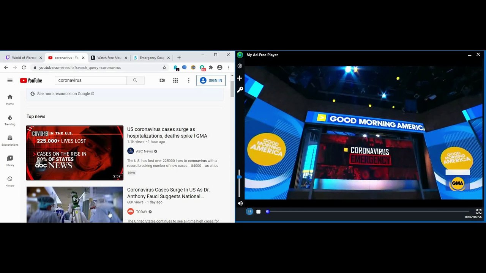Viewport: 486px width, 273px height.
Task: Click the YouTube search magnifier button
Action: pyautogui.click(x=135, y=80)
